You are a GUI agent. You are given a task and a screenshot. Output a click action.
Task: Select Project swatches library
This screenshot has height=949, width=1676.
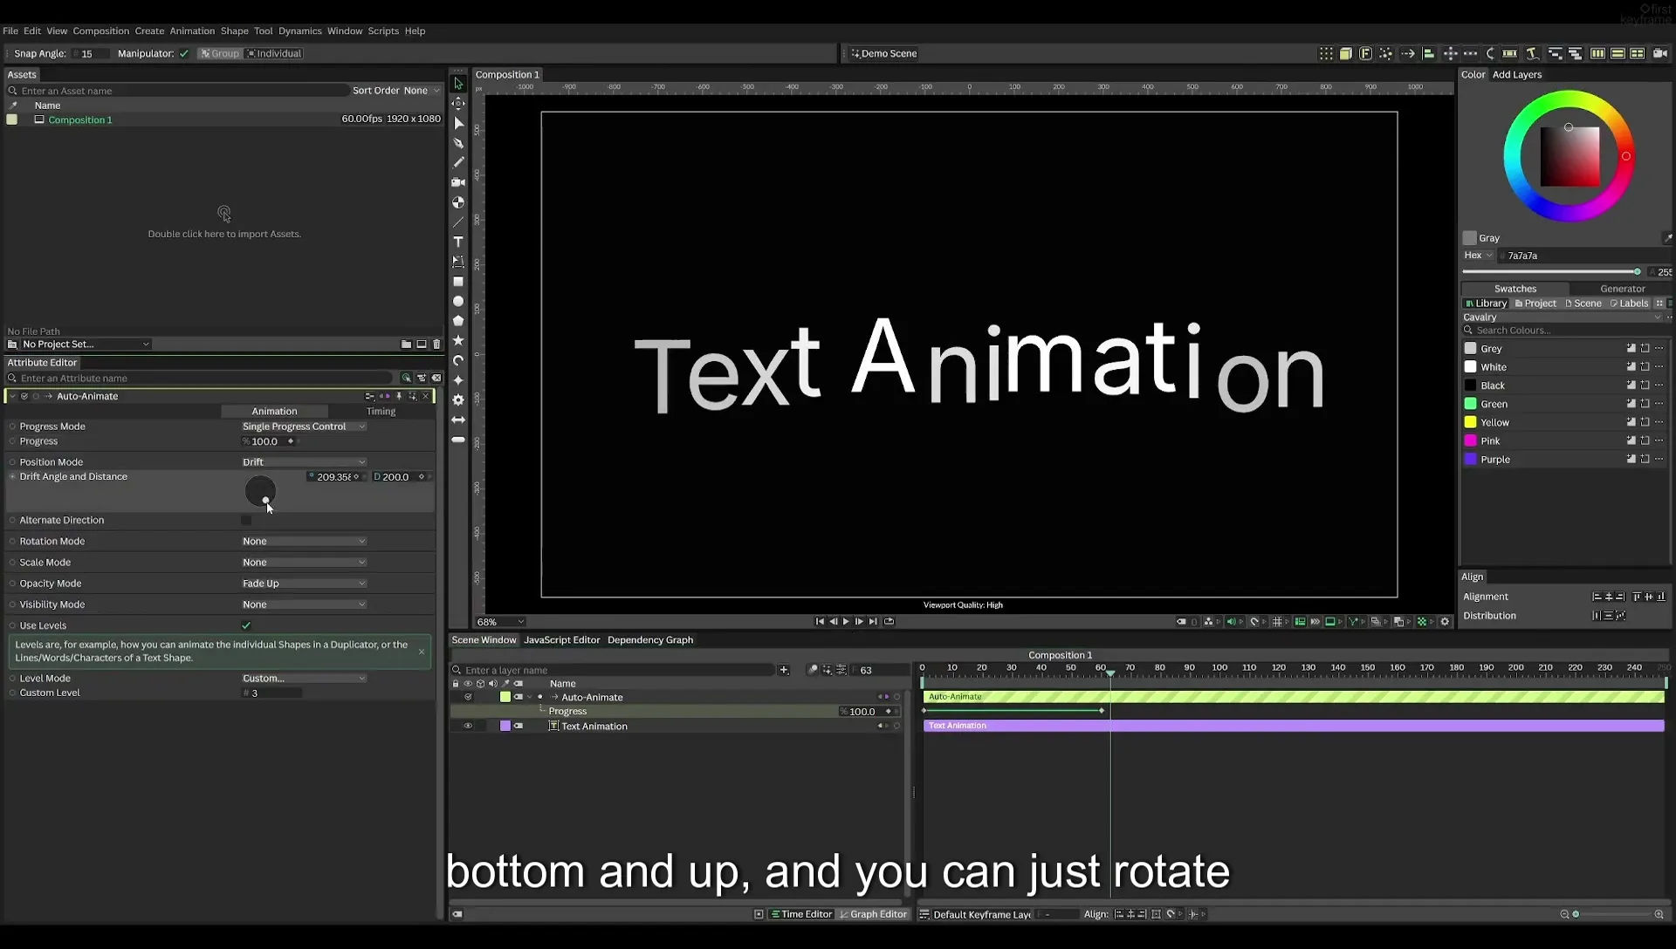click(1535, 304)
